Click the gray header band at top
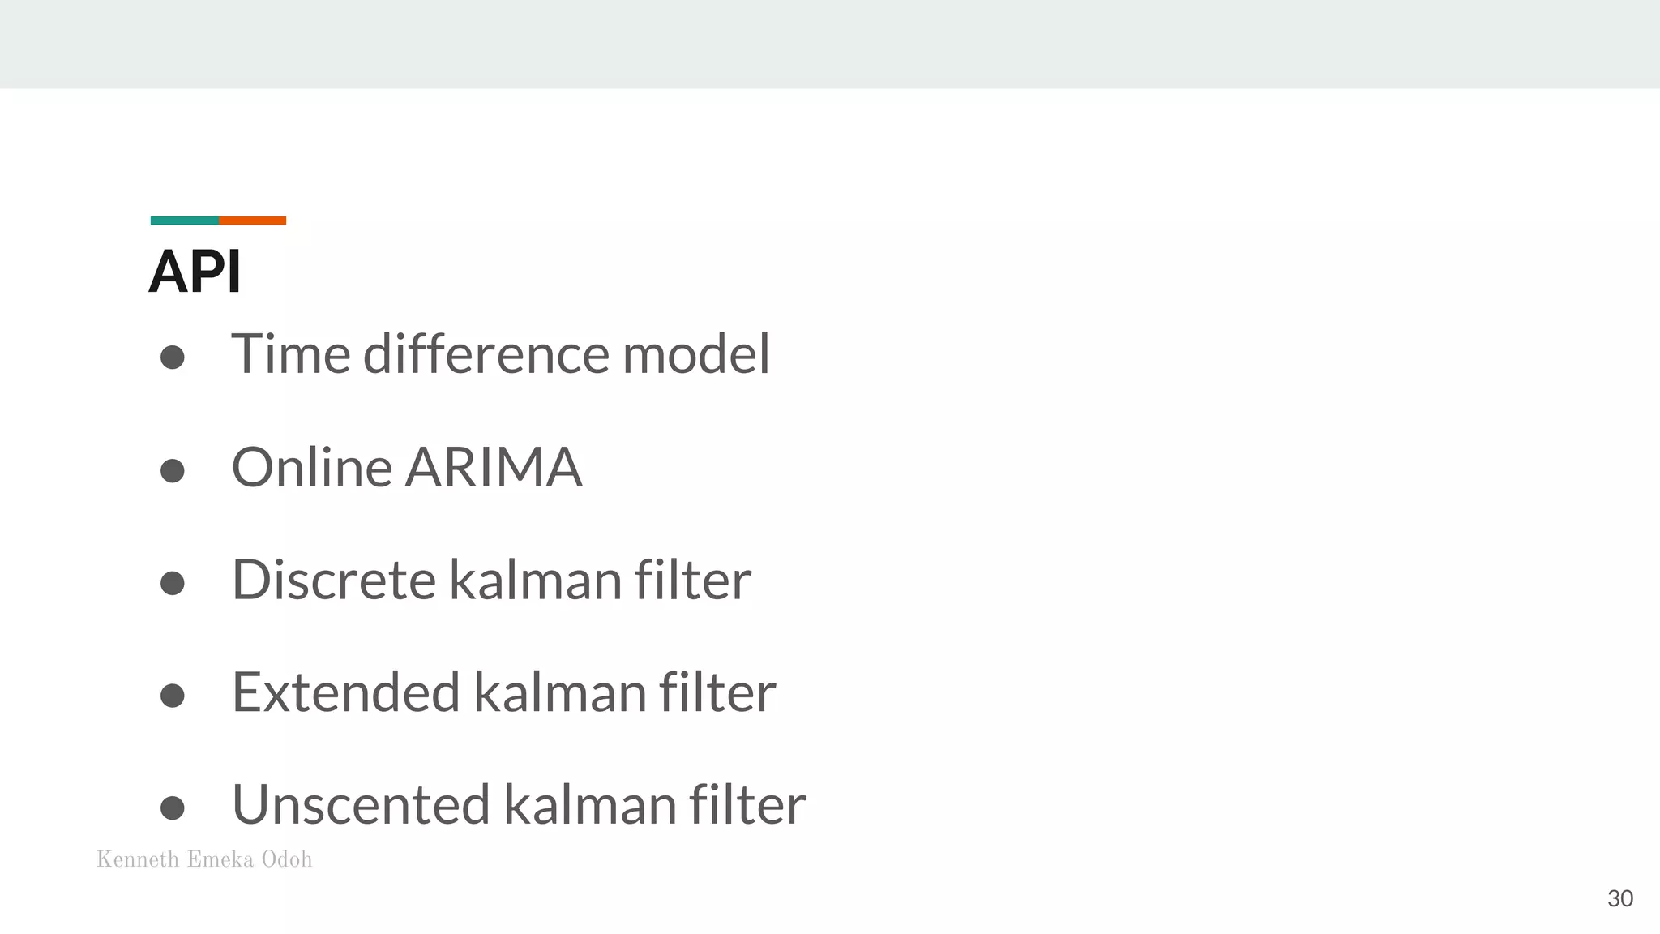Viewport: 1660px width, 934px height. click(830, 44)
